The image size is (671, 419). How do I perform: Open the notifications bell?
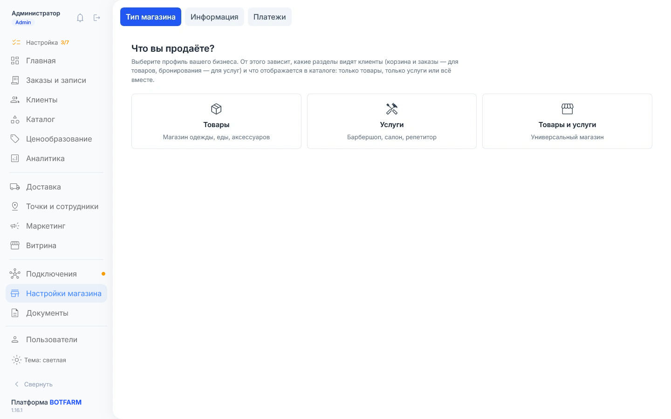[80, 18]
